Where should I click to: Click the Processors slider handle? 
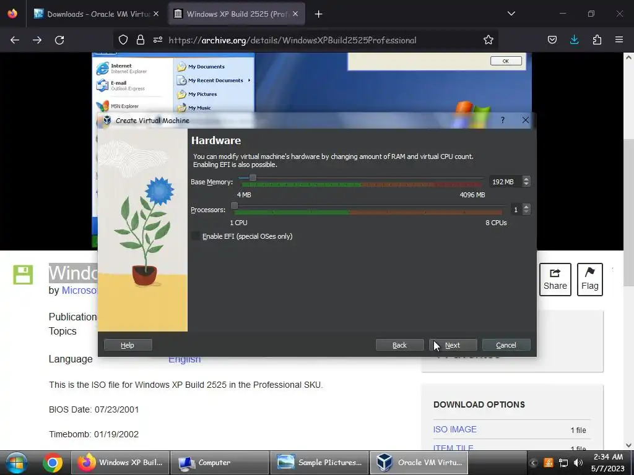coord(234,205)
